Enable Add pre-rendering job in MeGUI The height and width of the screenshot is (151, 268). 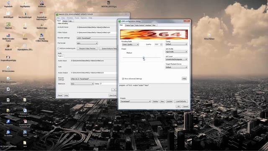[58, 49]
